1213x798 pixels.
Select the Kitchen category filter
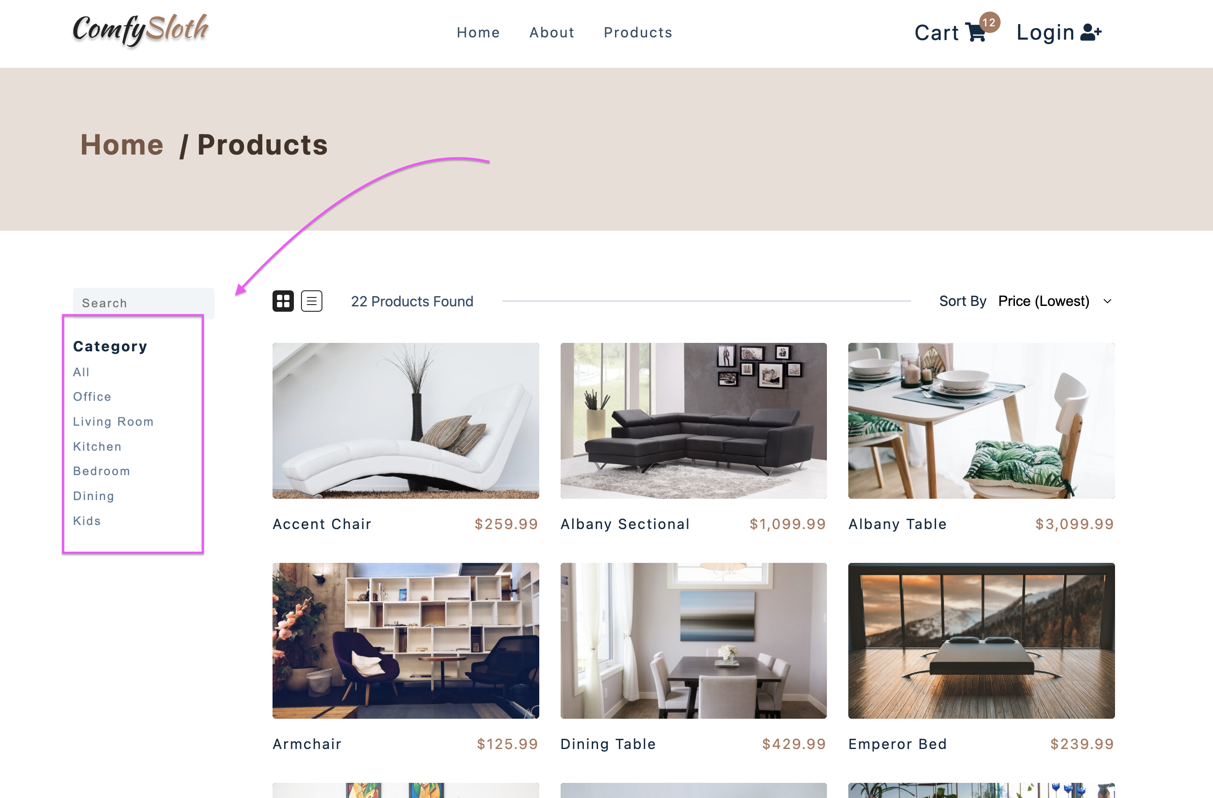click(x=97, y=446)
